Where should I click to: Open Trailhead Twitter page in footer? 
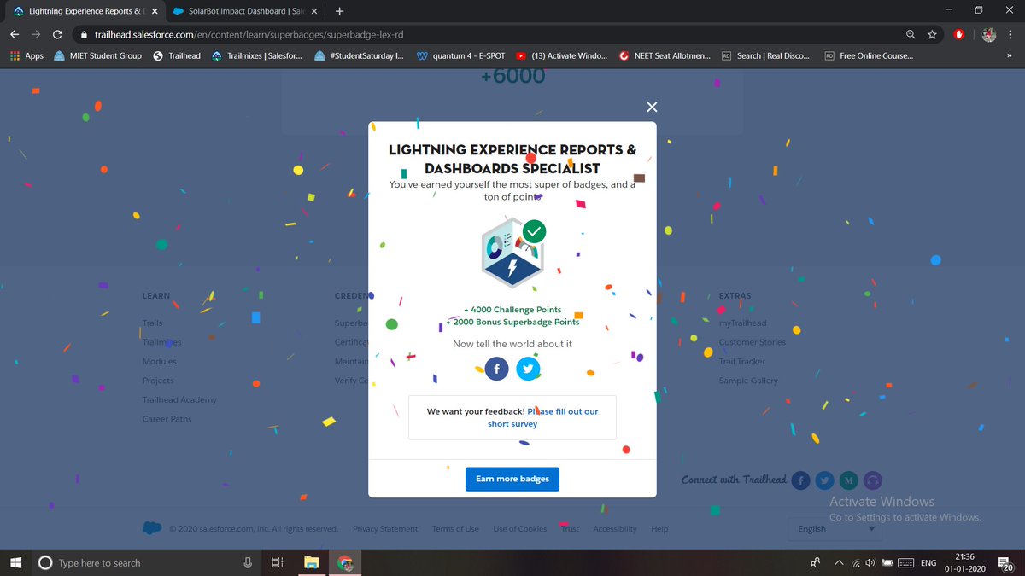point(824,480)
